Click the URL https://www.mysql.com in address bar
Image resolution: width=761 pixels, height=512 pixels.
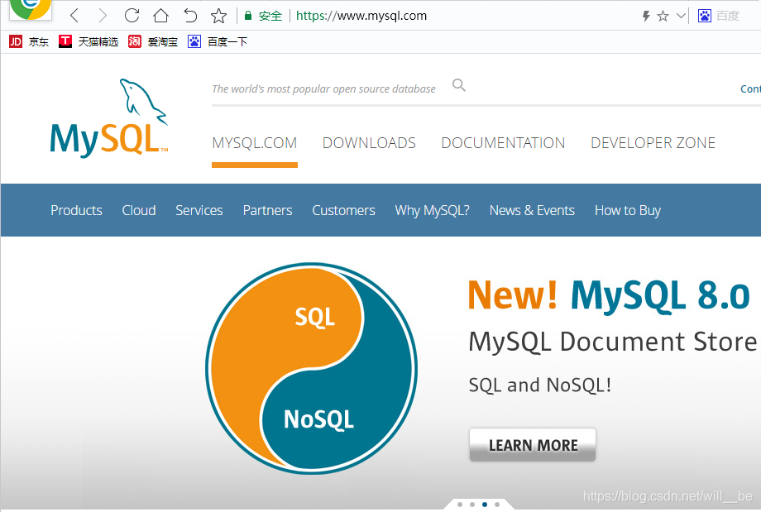pos(361,16)
